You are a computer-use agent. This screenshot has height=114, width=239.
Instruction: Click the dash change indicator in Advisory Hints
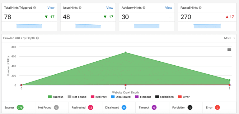click(171, 17)
